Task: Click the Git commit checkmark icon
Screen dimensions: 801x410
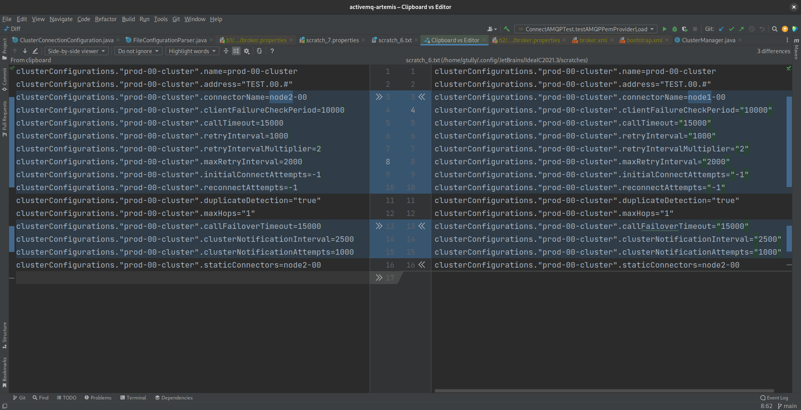Action: (x=731, y=29)
